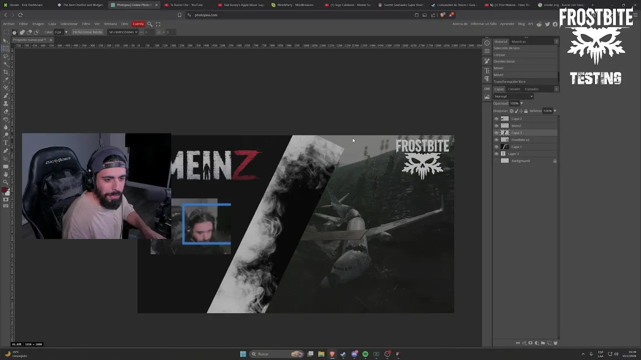The image size is (641, 360).
Task: Open the History panel options menu
Action: point(556,41)
